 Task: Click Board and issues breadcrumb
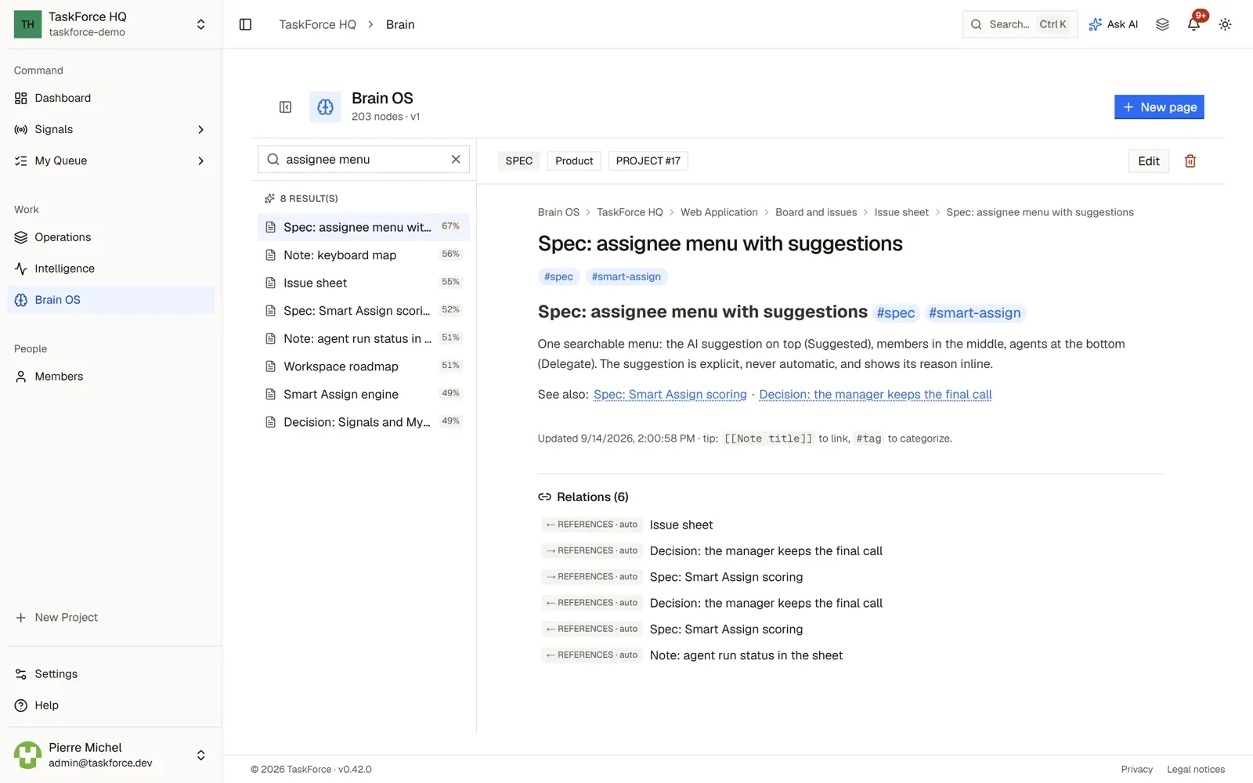coord(816,212)
